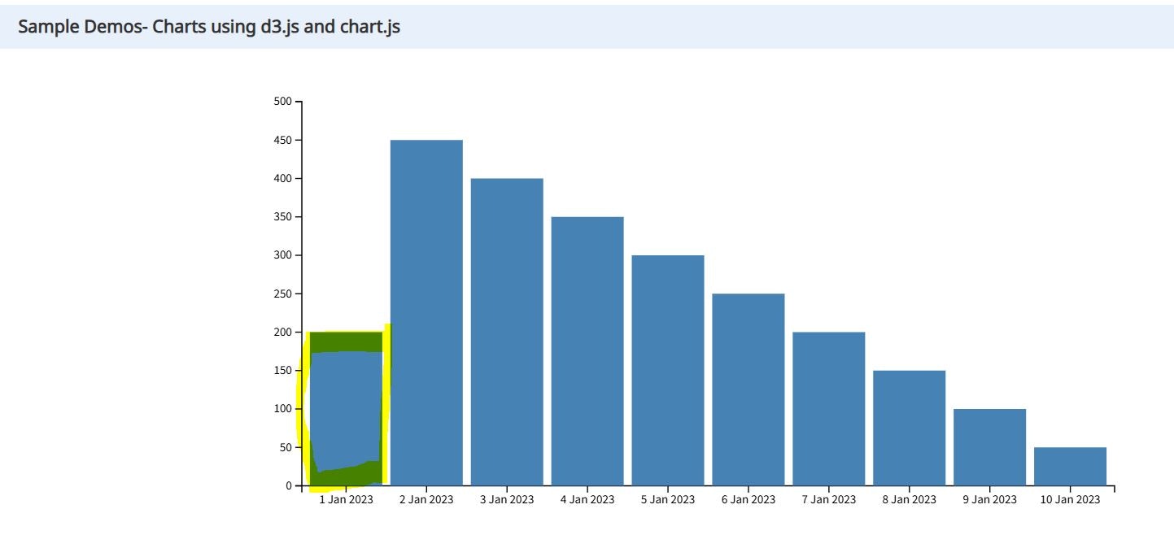Image resolution: width=1174 pixels, height=535 pixels.
Task: Click the 50 y-axis tick label
Action: click(286, 447)
